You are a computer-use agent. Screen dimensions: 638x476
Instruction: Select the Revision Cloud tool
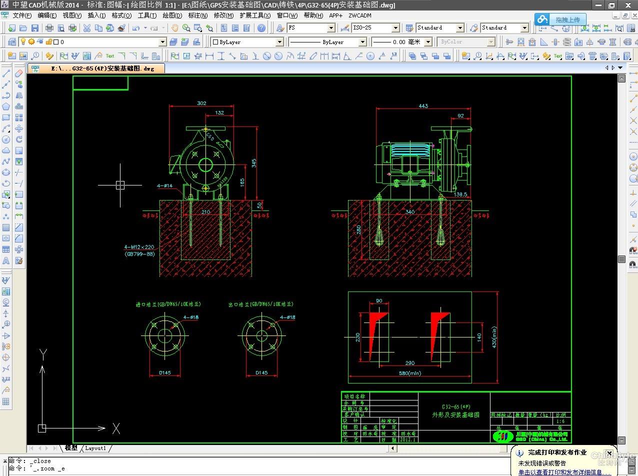(6, 150)
